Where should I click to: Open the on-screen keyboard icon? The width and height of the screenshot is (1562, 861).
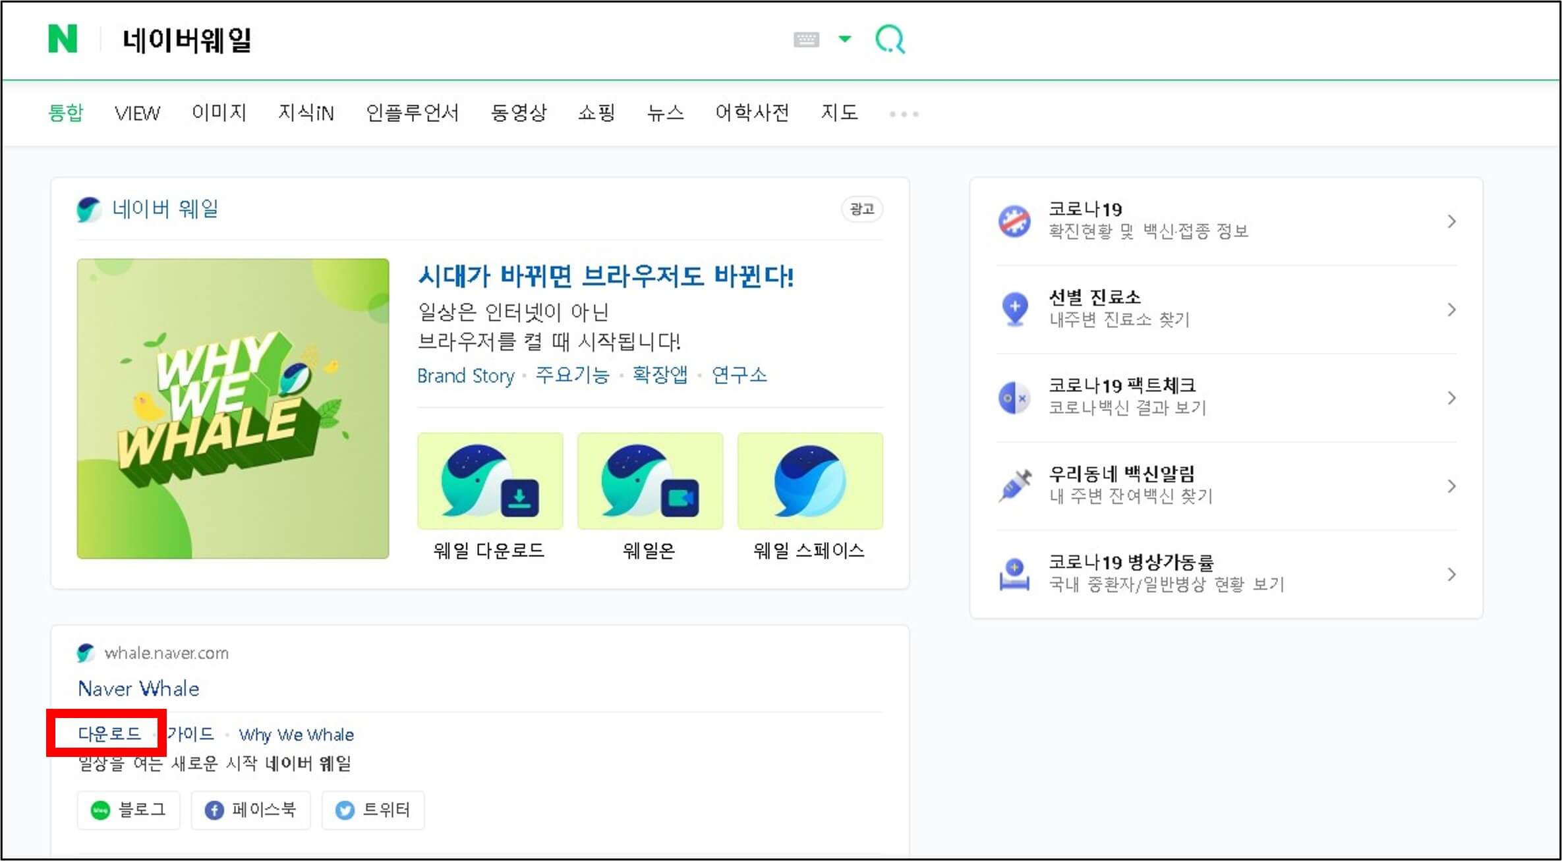(806, 40)
